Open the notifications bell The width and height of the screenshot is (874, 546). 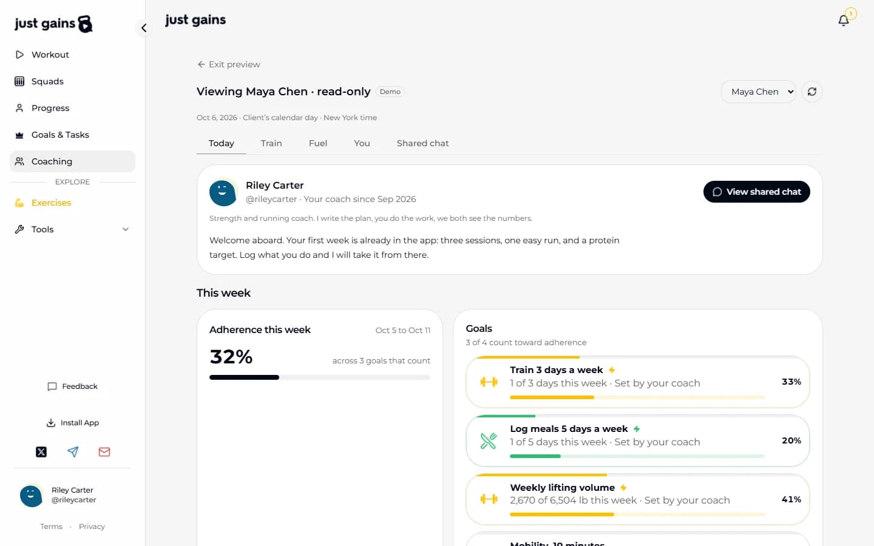point(844,21)
